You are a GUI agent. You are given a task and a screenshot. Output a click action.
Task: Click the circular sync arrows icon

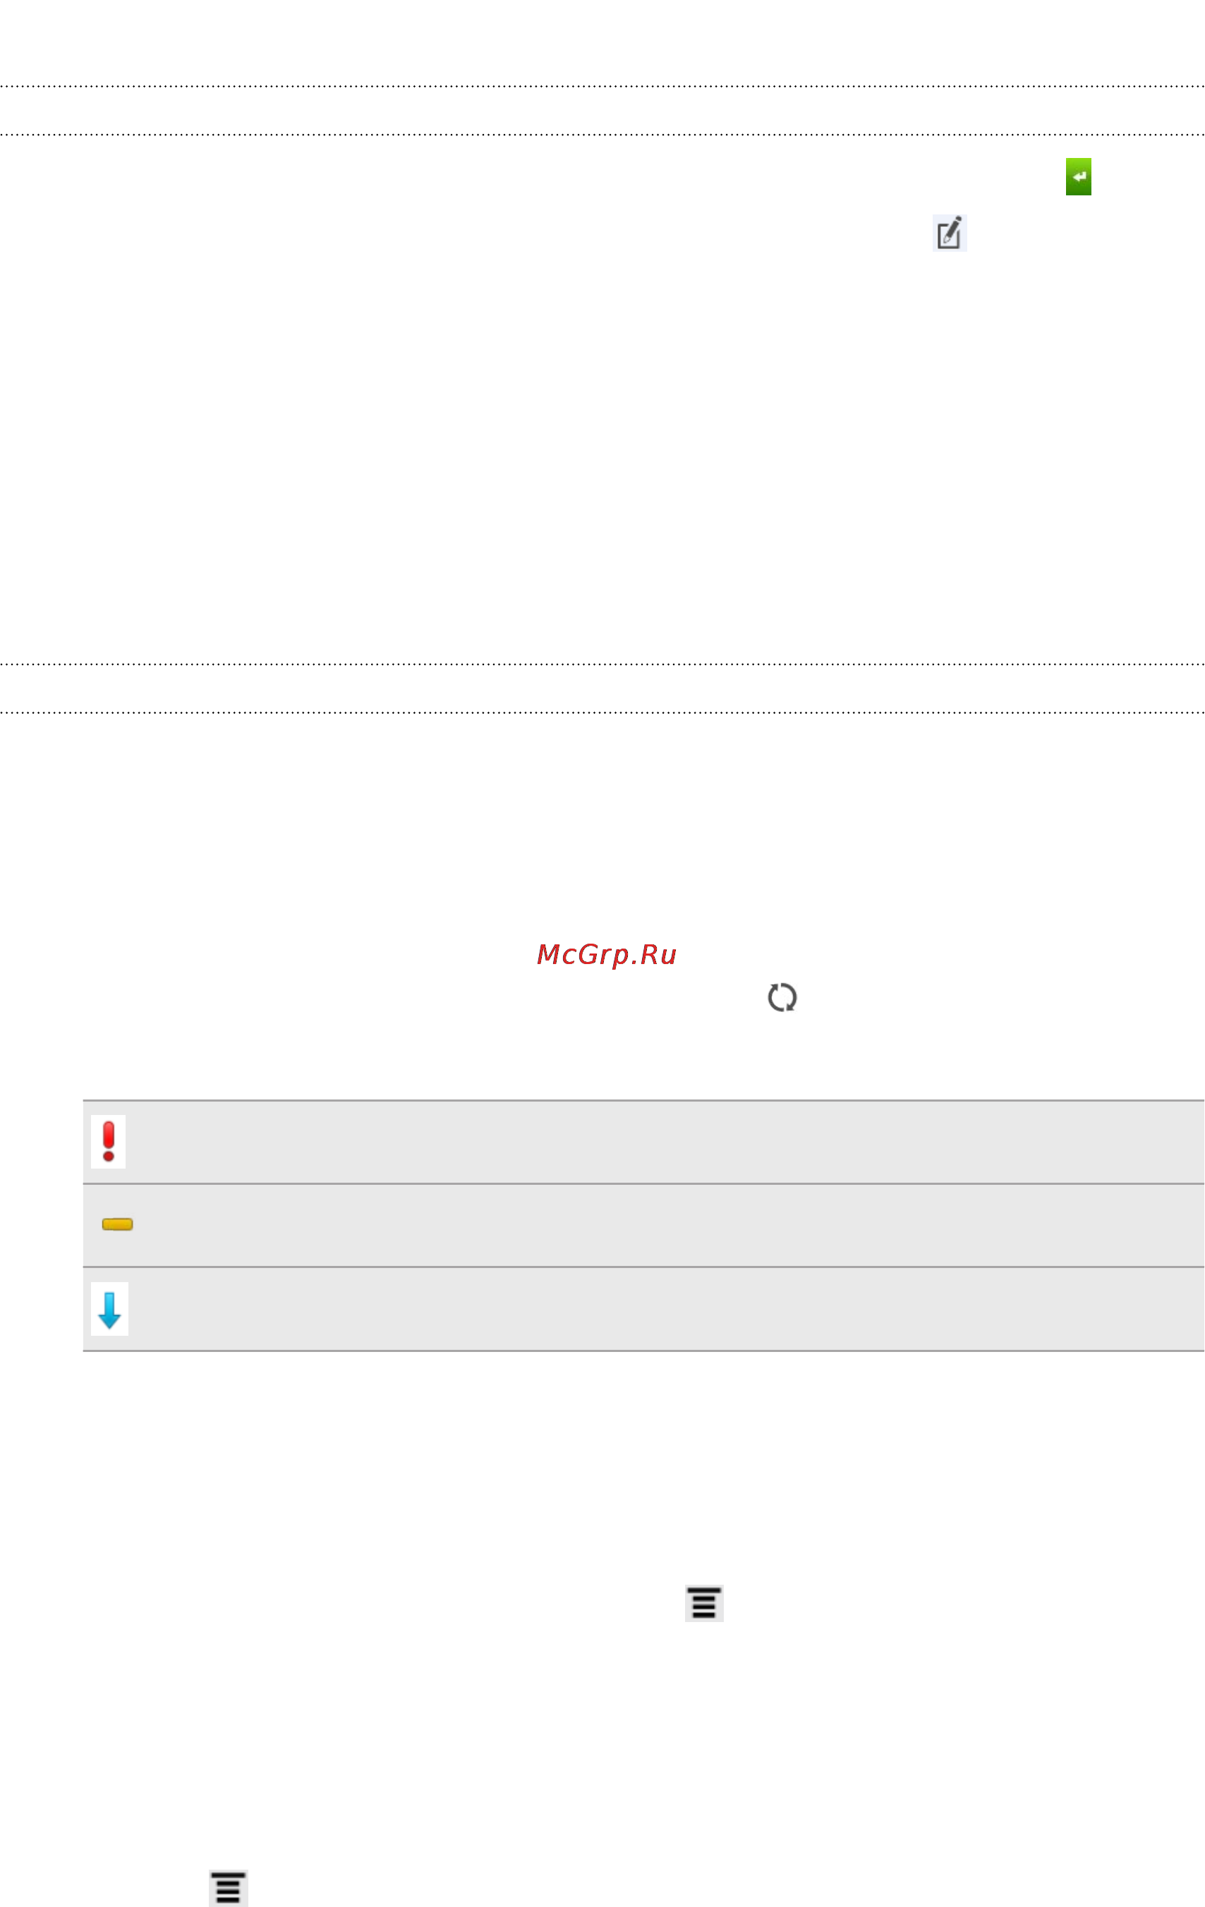pyautogui.click(x=782, y=997)
